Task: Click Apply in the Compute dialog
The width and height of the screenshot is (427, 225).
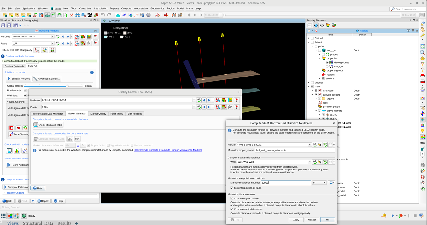Action: [296, 220]
